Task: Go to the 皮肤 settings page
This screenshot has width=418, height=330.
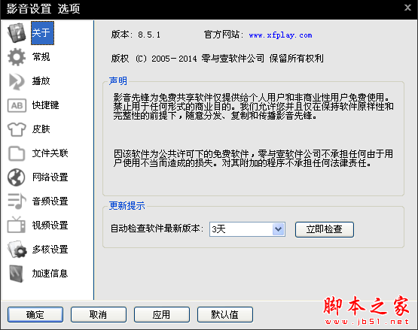Action: (41, 129)
